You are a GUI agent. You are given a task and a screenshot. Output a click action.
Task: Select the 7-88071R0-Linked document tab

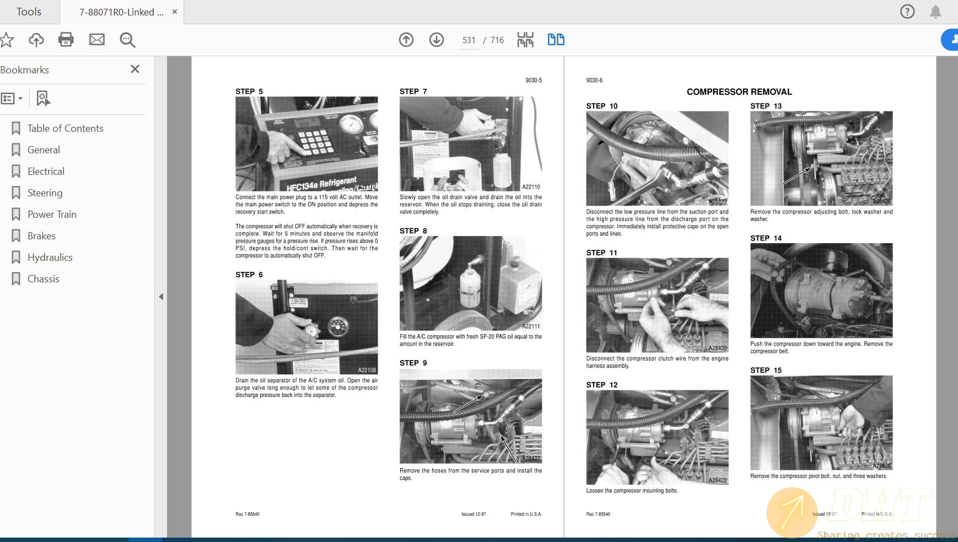(x=121, y=12)
